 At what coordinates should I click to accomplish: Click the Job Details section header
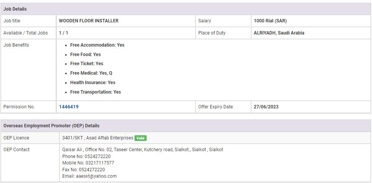[x=15, y=9]
